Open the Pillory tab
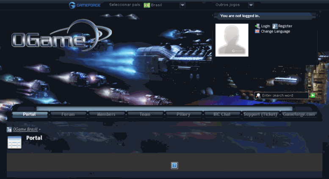The height and width of the screenshot is (179, 329). (183, 114)
